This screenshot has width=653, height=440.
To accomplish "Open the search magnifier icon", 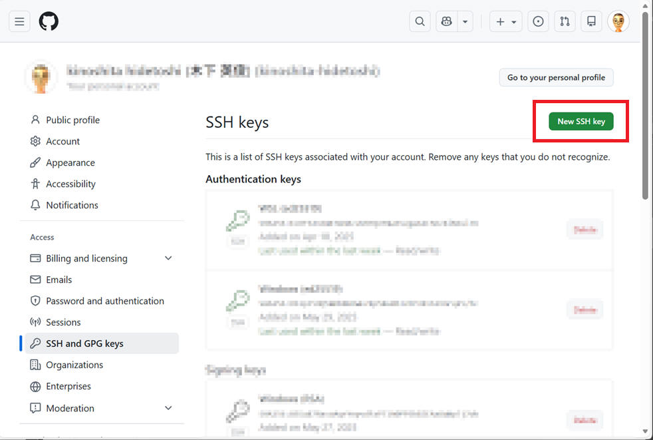I will click(420, 21).
